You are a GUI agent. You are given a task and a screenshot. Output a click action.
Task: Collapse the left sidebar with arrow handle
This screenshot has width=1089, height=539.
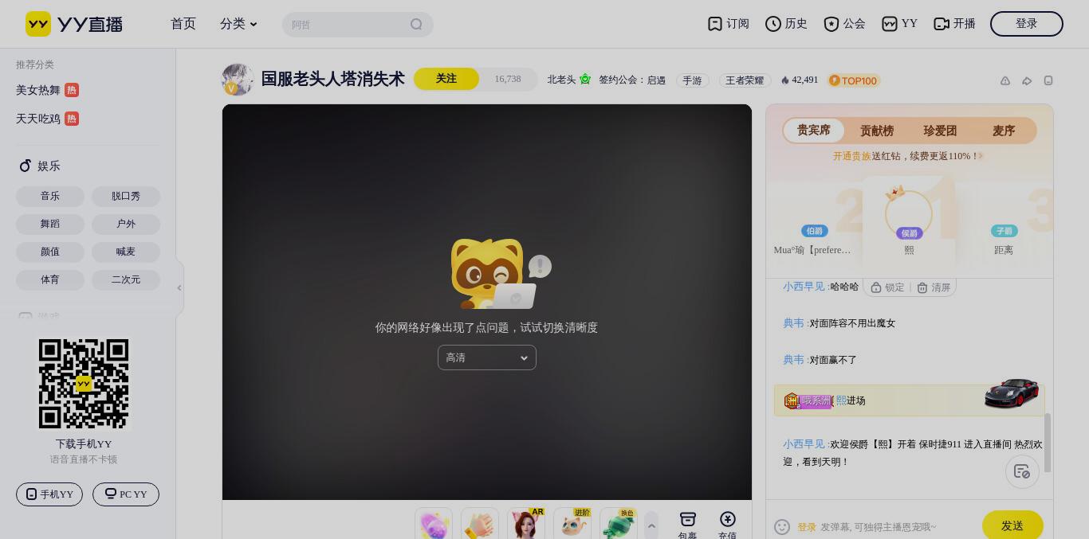click(179, 287)
